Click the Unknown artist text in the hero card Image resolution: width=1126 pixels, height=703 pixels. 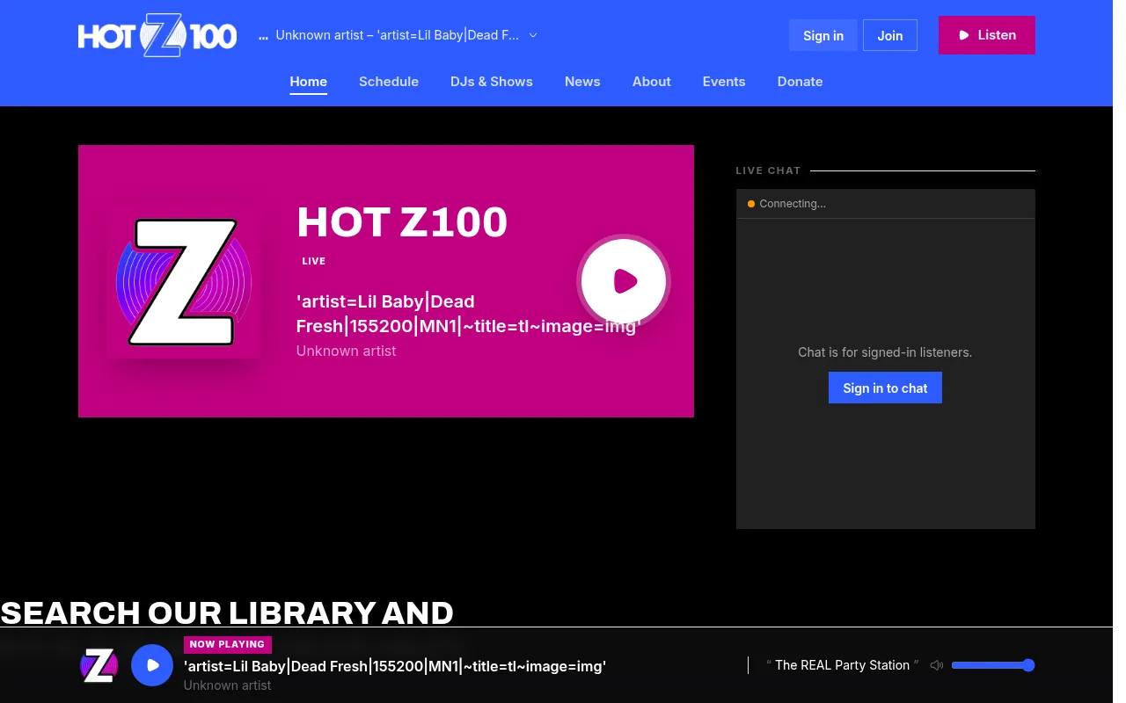[346, 351]
